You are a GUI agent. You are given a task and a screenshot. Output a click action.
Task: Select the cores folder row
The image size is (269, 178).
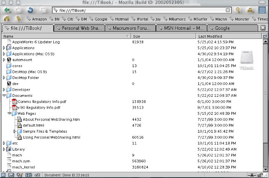click(132, 66)
